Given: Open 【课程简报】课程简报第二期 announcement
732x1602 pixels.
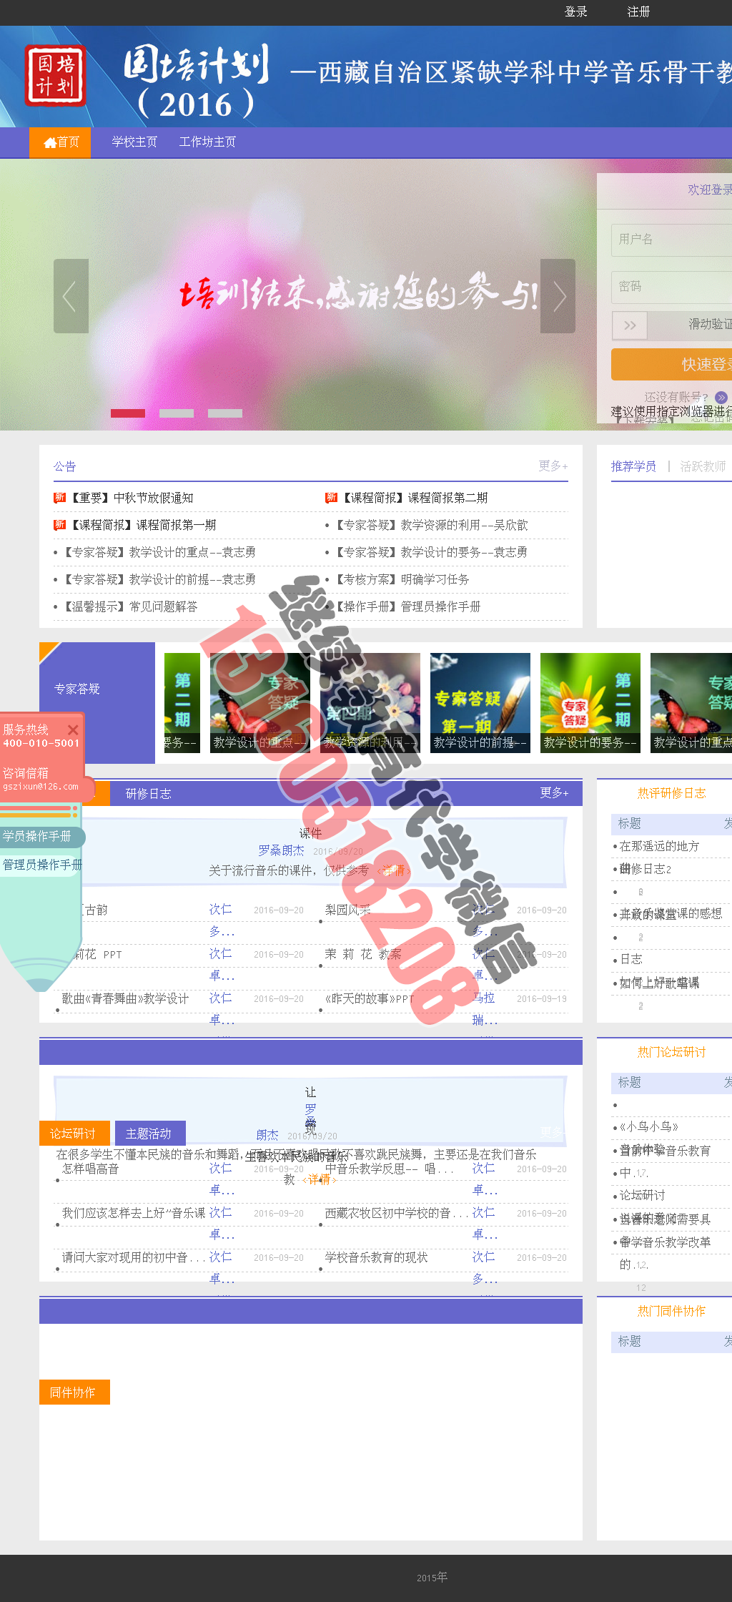Looking at the screenshot, I should (415, 498).
